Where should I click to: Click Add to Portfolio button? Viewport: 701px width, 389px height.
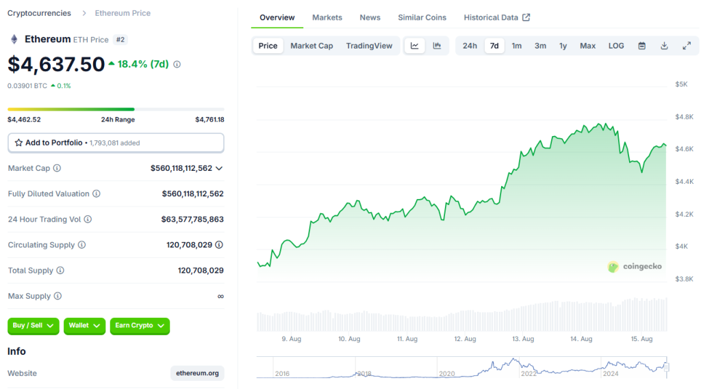pos(116,143)
